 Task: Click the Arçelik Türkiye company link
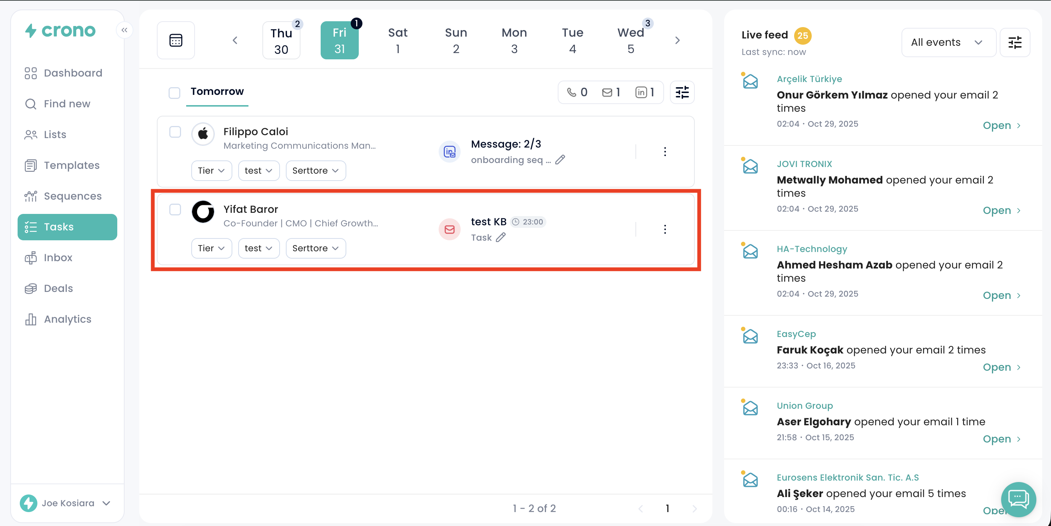tap(809, 79)
